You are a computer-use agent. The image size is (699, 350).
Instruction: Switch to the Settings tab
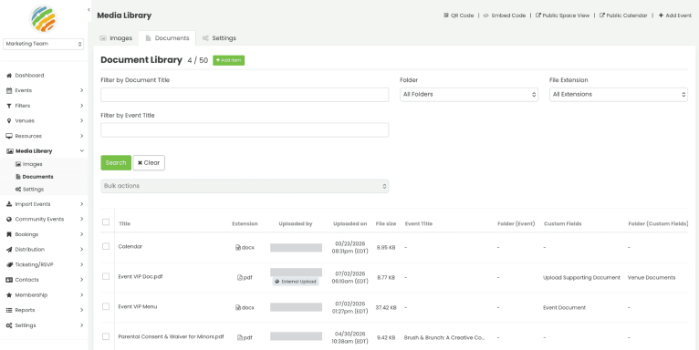[x=219, y=38]
